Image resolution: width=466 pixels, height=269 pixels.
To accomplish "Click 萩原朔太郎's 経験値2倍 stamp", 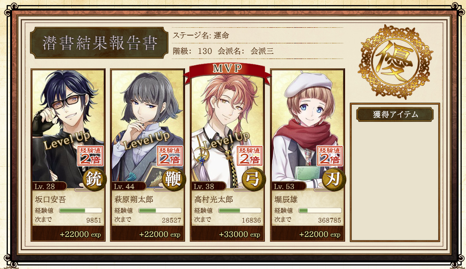I will (170, 156).
